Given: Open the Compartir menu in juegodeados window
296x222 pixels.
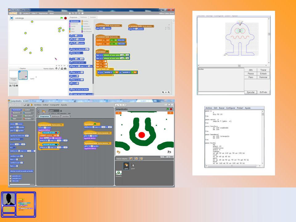Looking at the screenshot, I should point(55,105).
